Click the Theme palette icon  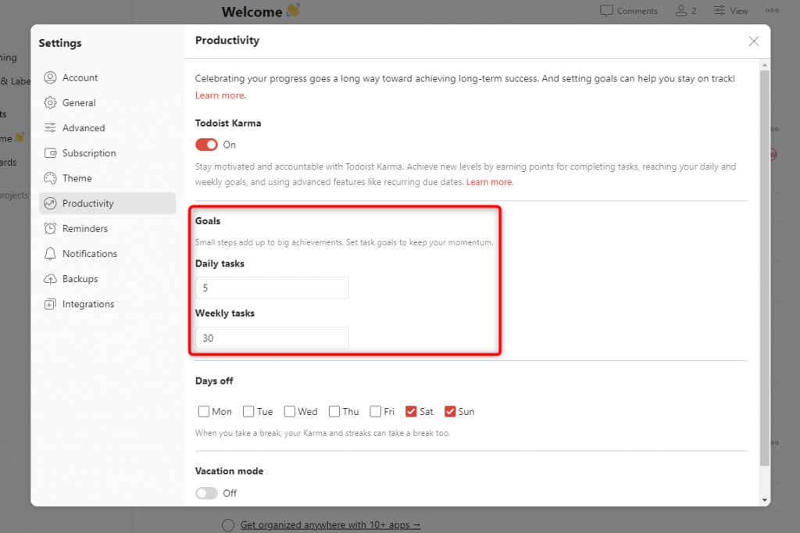point(50,178)
